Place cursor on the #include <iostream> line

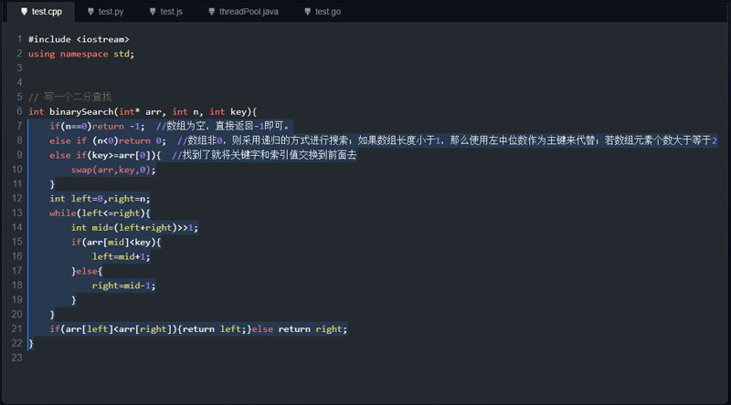pos(79,39)
